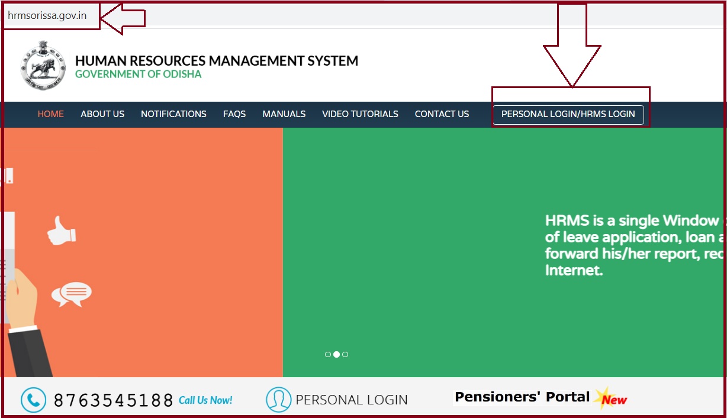Click the PERSONAL LOGIN link in the footer bar

click(x=352, y=400)
